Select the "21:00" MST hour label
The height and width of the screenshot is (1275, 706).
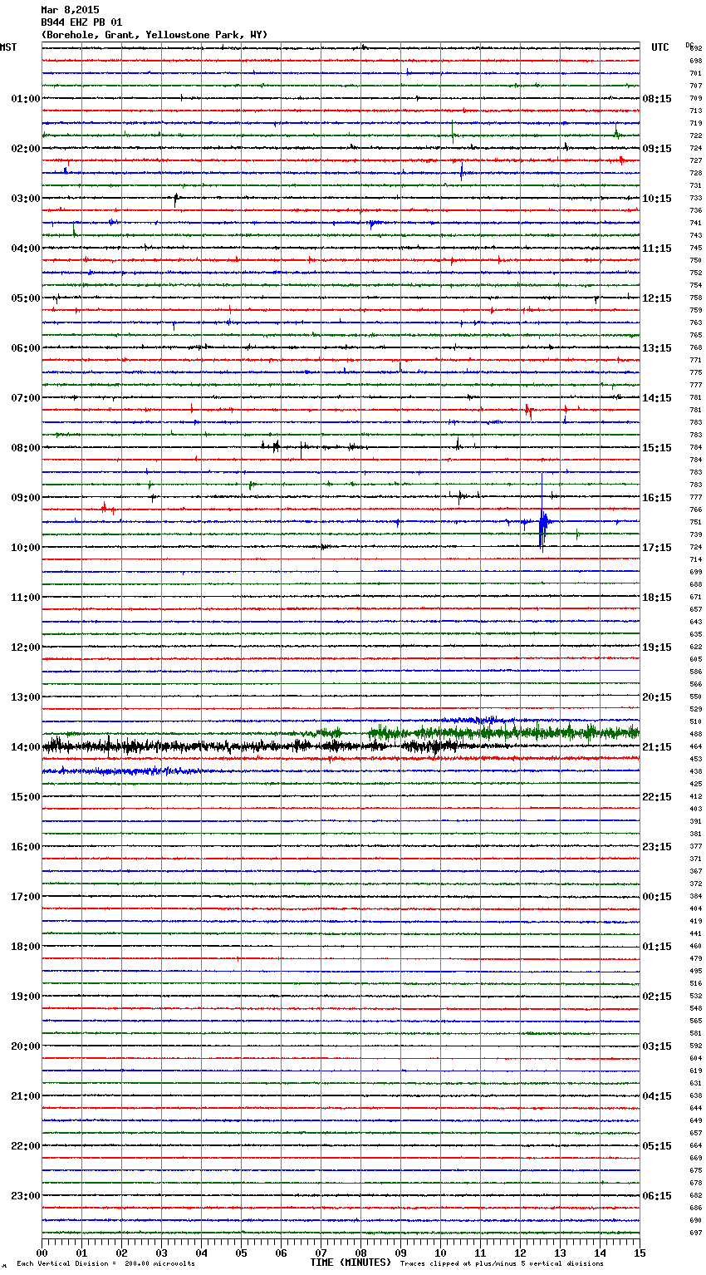click(26, 1096)
